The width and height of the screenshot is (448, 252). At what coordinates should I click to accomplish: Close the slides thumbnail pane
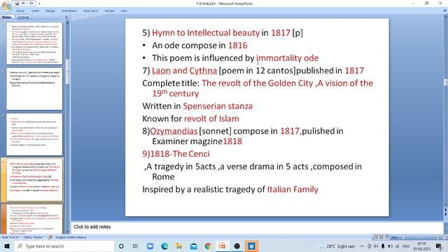click(x=66, y=17)
